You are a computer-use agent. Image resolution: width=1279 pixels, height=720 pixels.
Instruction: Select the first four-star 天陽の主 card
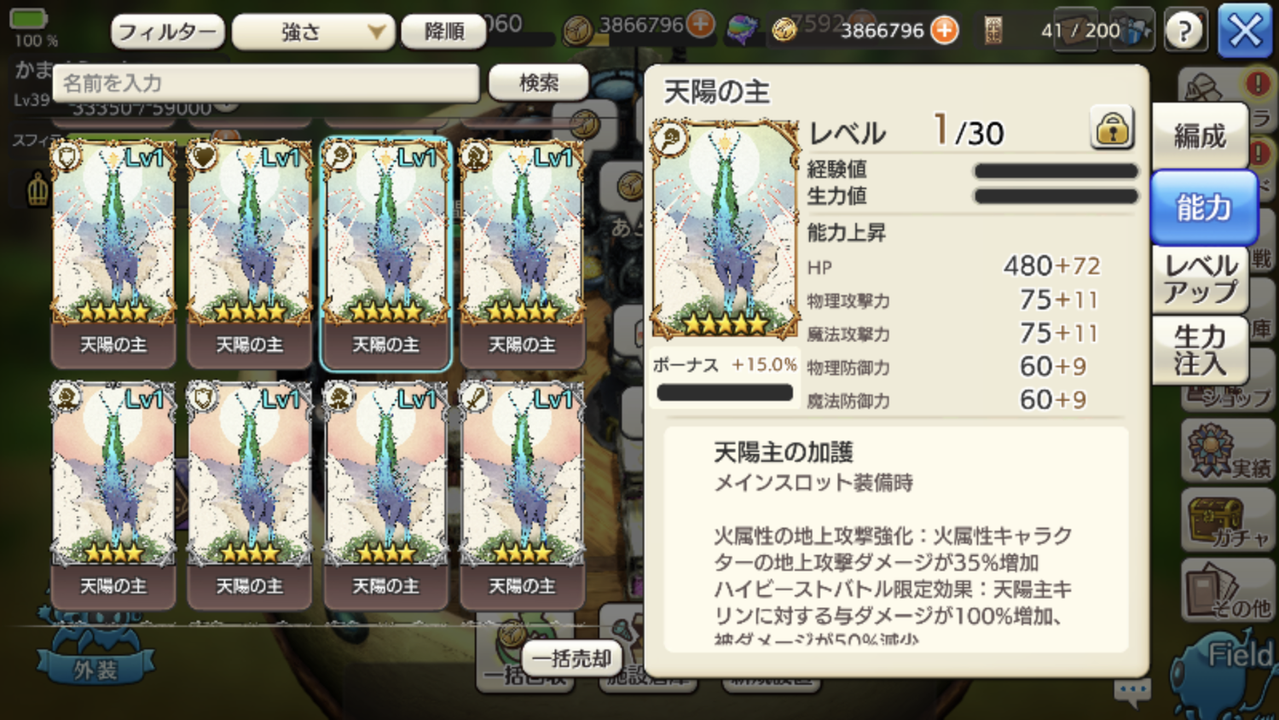[113, 495]
